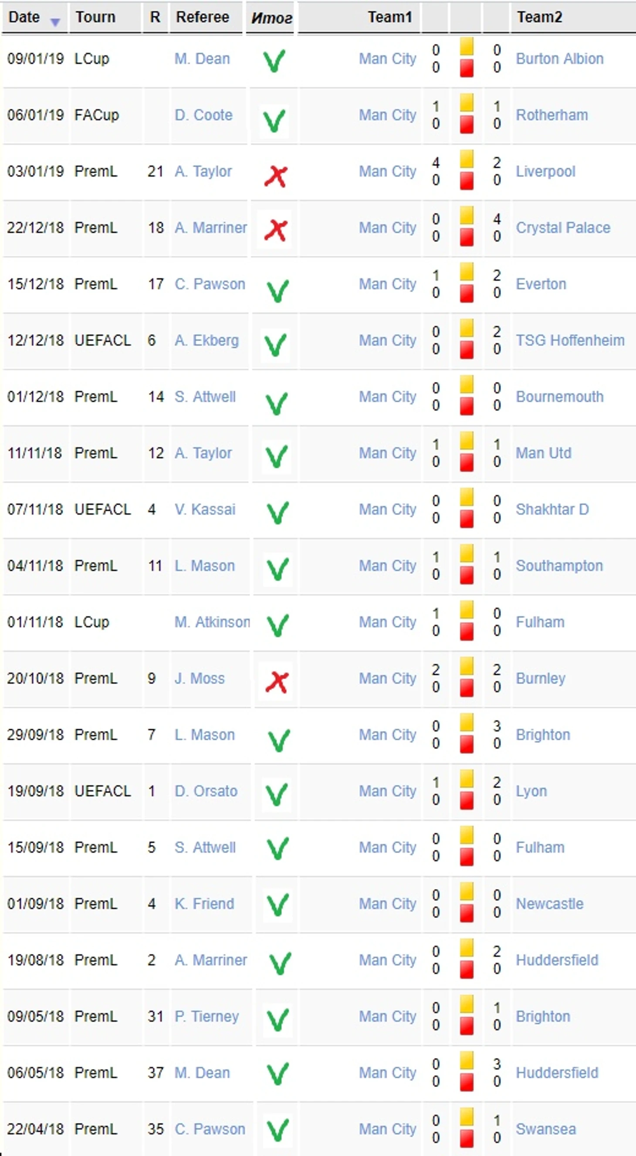636x1156 pixels.
Task: Click yellow card icon in Everton row
Action: tap(467, 272)
